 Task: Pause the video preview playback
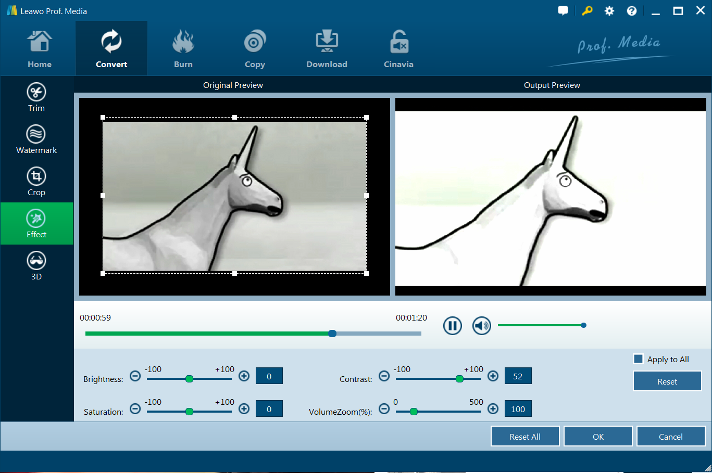pos(452,326)
